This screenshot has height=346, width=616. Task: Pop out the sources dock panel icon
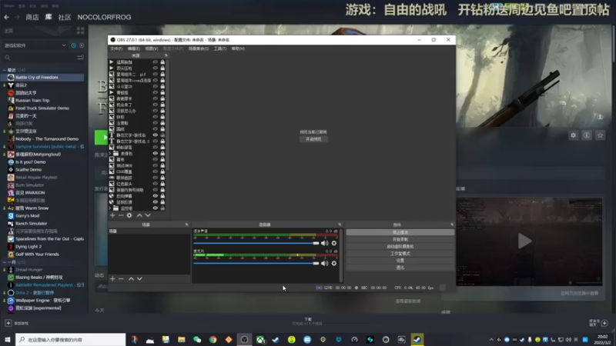[166, 55]
